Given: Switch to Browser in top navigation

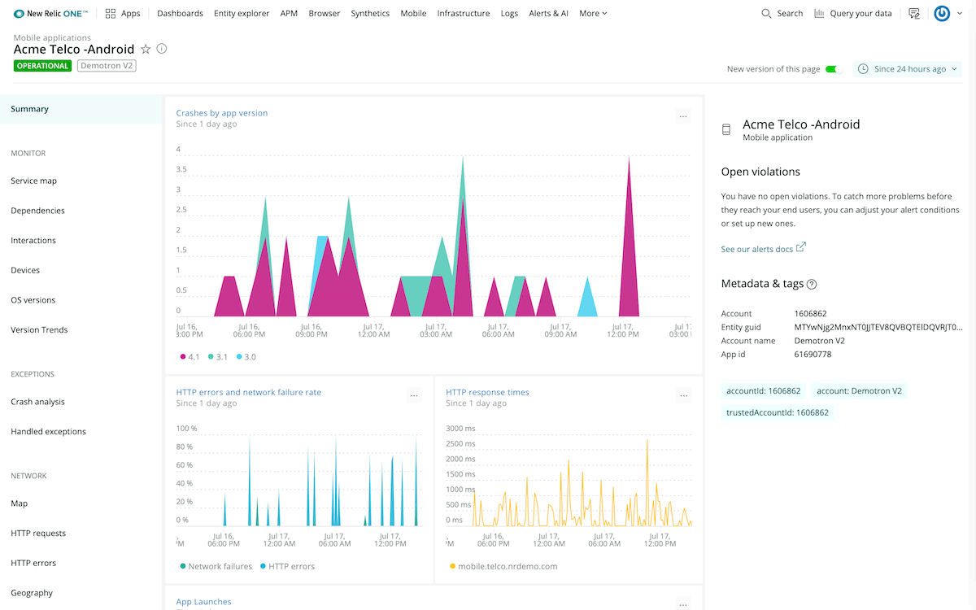Looking at the screenshot, I should 325,13.
